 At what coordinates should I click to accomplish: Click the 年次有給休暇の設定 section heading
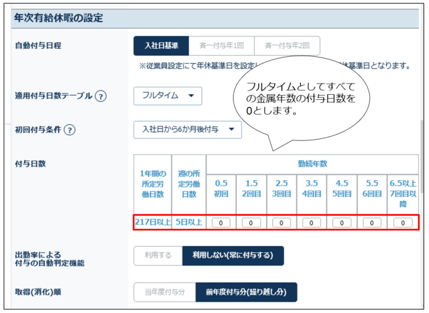pyautogui.click(x=59, y=18)
